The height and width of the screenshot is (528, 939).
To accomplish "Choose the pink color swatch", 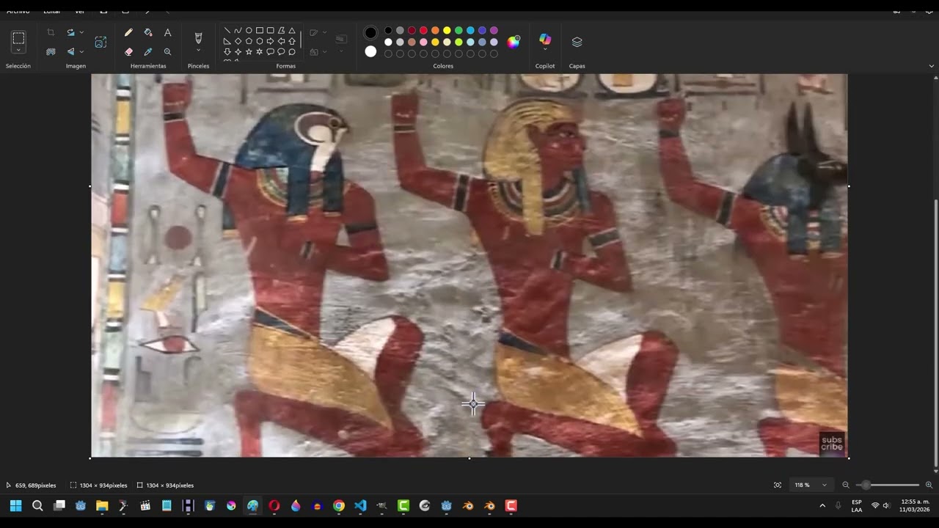I will coord(423,42).
